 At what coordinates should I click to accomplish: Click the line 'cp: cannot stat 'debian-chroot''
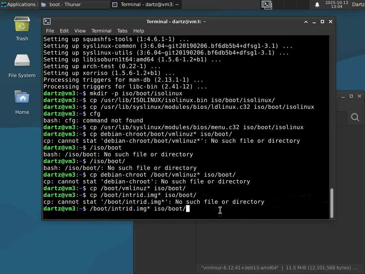click(146, 182)
